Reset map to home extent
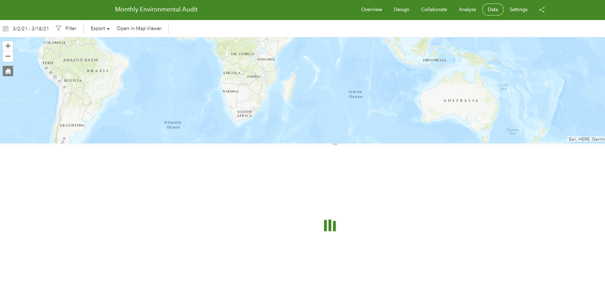The image size is (605, 293). coord(8,71)
